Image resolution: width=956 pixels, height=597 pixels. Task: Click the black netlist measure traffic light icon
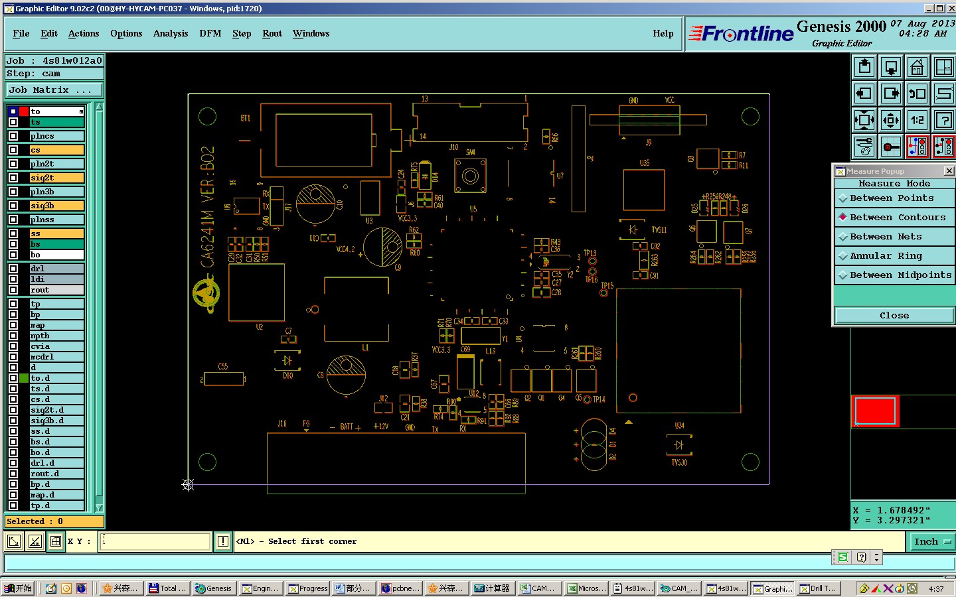pyautogui.click(x=943, y=146)
